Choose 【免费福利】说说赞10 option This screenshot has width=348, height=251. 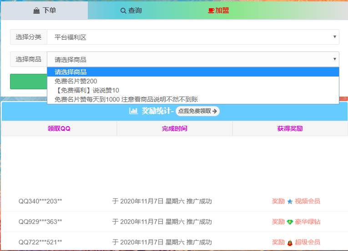[x=86, y=90]
